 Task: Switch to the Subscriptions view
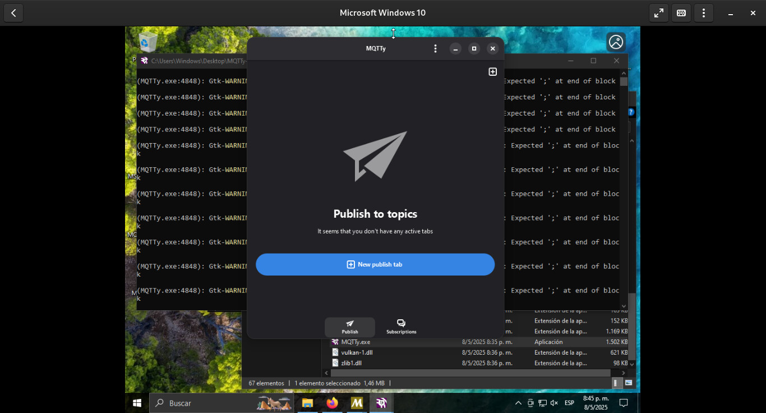tap(401, 327)
